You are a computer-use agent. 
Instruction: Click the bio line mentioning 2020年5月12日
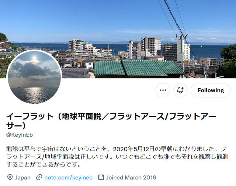(x=116, y=149)
